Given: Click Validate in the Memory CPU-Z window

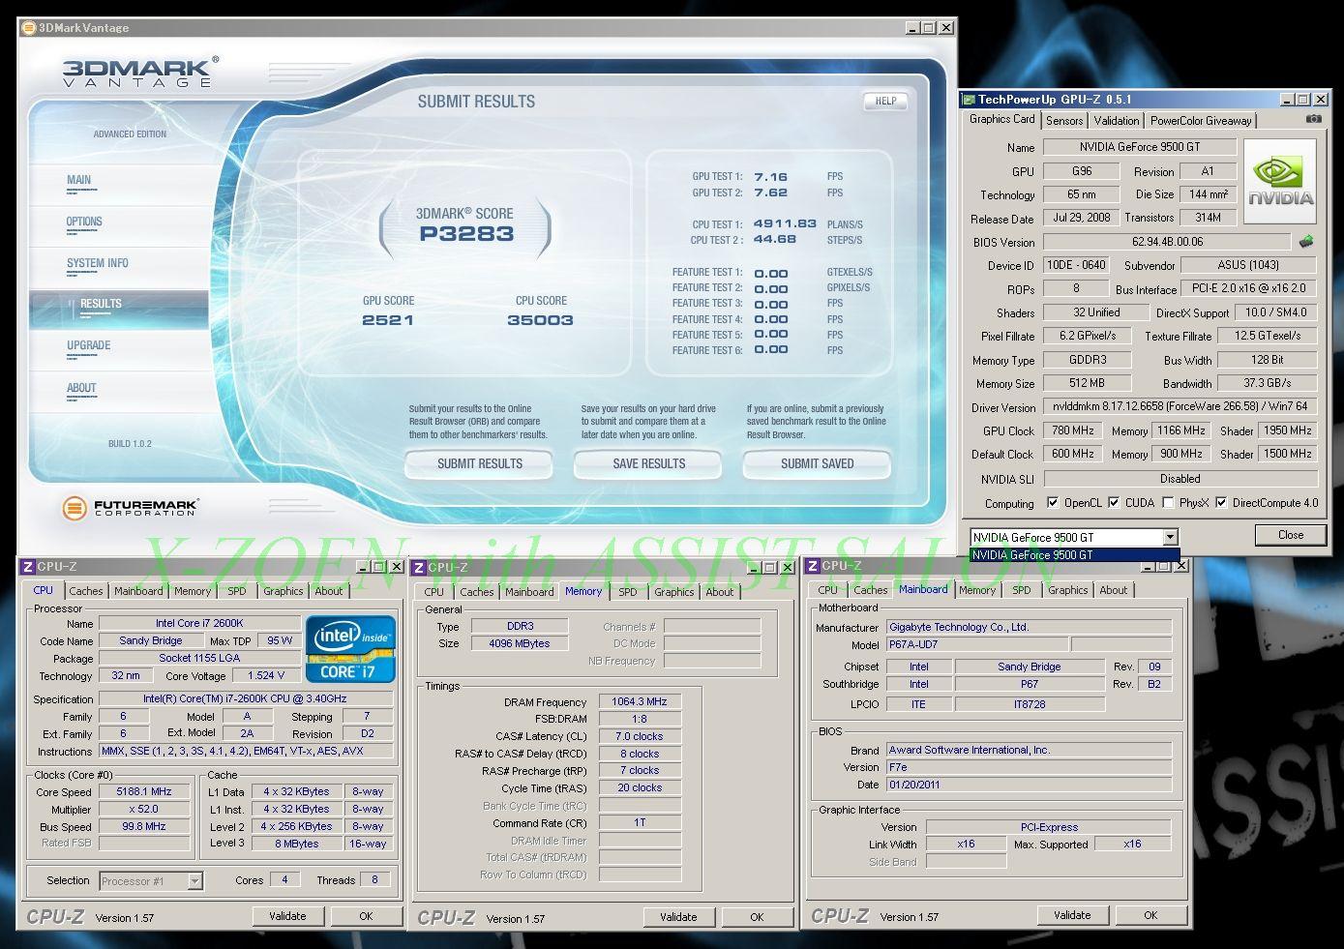Looking at the screenshot, I should 678,917.
